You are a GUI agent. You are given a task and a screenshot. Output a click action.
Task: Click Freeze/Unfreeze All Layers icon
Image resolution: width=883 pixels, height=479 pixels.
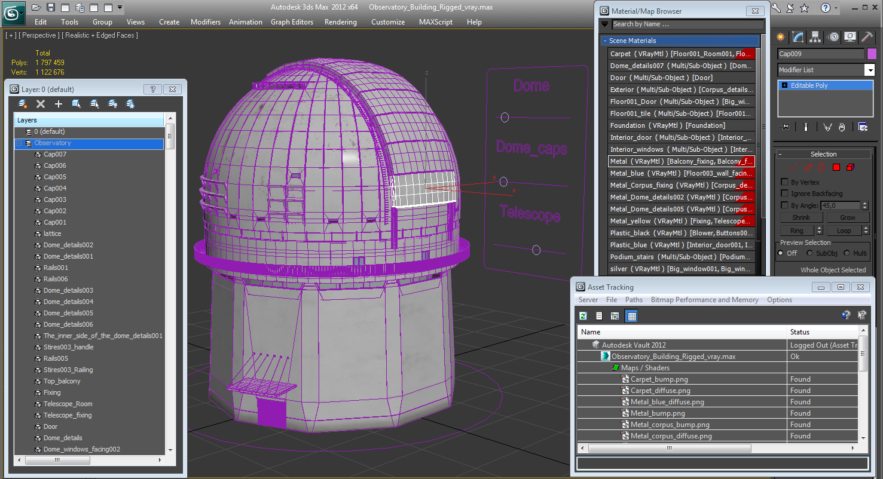tap(130, 104)
